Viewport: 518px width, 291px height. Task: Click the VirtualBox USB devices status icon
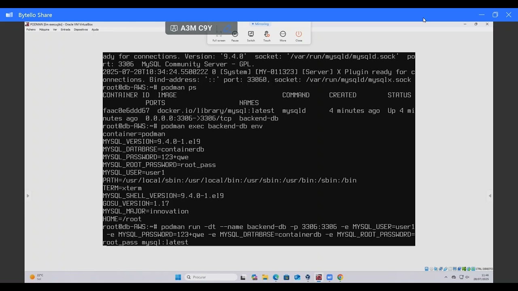tap(446, 269)
